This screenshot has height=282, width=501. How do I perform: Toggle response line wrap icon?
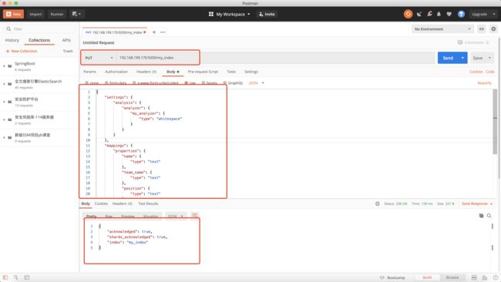[x=194, y=215]
